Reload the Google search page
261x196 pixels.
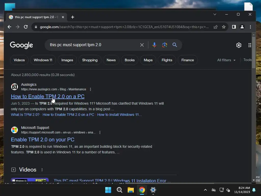[x=26, y=27]
